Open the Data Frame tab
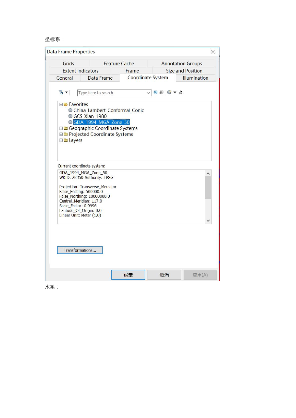Image resolution: width=296 pixels, height=418 pixels. point(100,78)
